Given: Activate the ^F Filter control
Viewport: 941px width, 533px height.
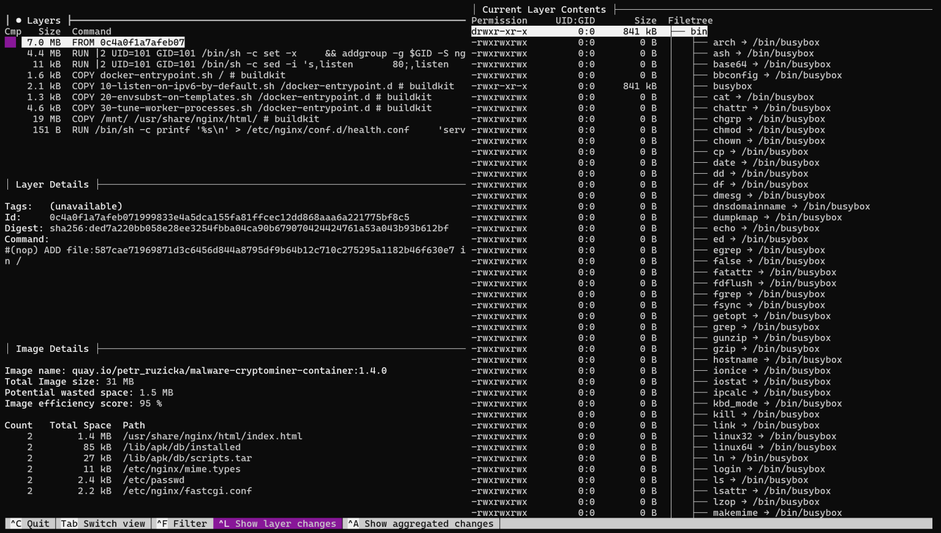Looking at the screenshot, I should (181, 523).
